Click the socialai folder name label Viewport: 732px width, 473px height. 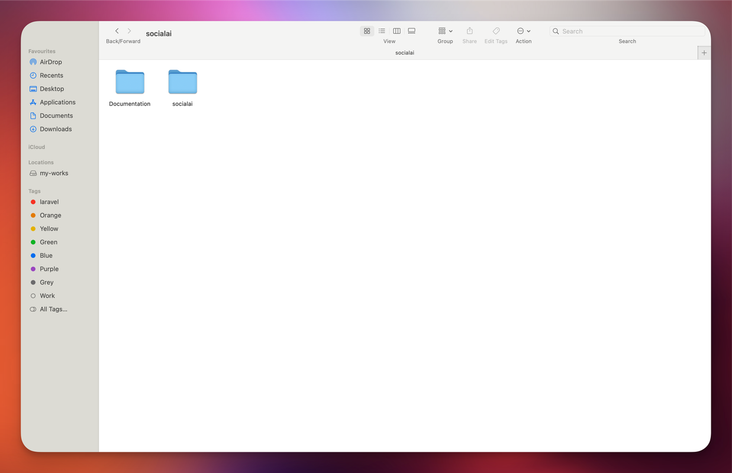click(x=182, y=104)
